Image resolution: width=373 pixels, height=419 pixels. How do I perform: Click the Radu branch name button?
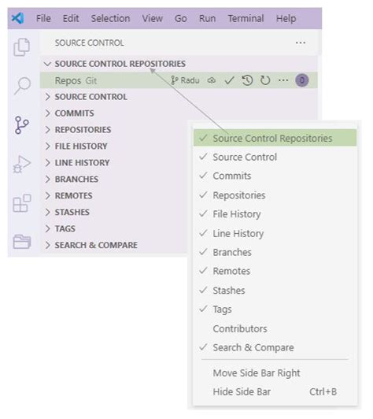click(185, 80)
